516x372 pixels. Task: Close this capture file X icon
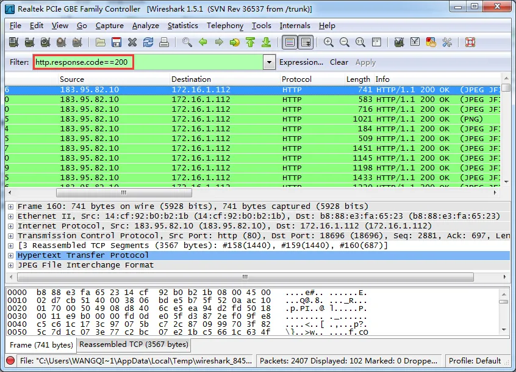(x=132, y=42)
